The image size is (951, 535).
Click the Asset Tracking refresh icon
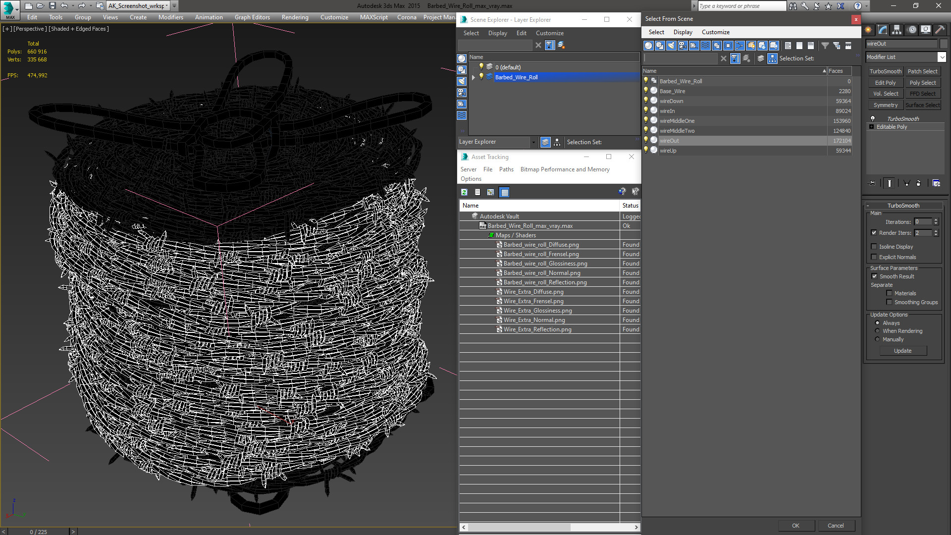point(464,192)
